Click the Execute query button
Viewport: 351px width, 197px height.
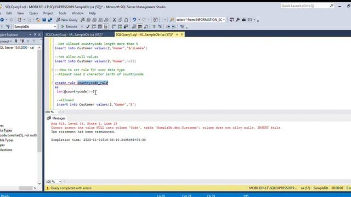69,27
